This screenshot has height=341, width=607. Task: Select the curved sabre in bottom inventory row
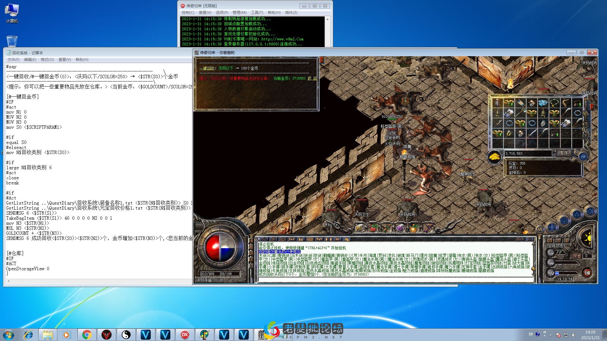click(x=532, y=133)
